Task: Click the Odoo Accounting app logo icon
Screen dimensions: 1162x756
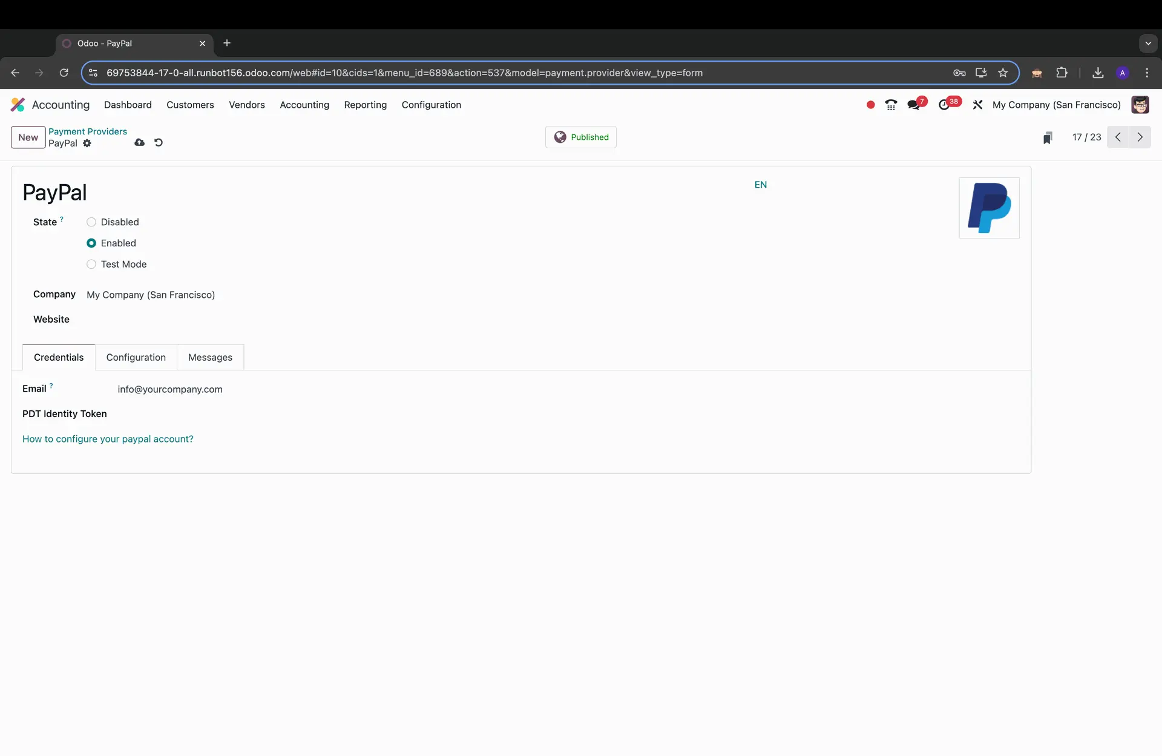Action: [x=18, y=105]
